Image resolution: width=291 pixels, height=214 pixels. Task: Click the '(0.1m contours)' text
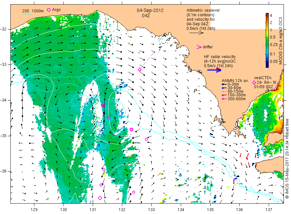click(x=200, y=15)
